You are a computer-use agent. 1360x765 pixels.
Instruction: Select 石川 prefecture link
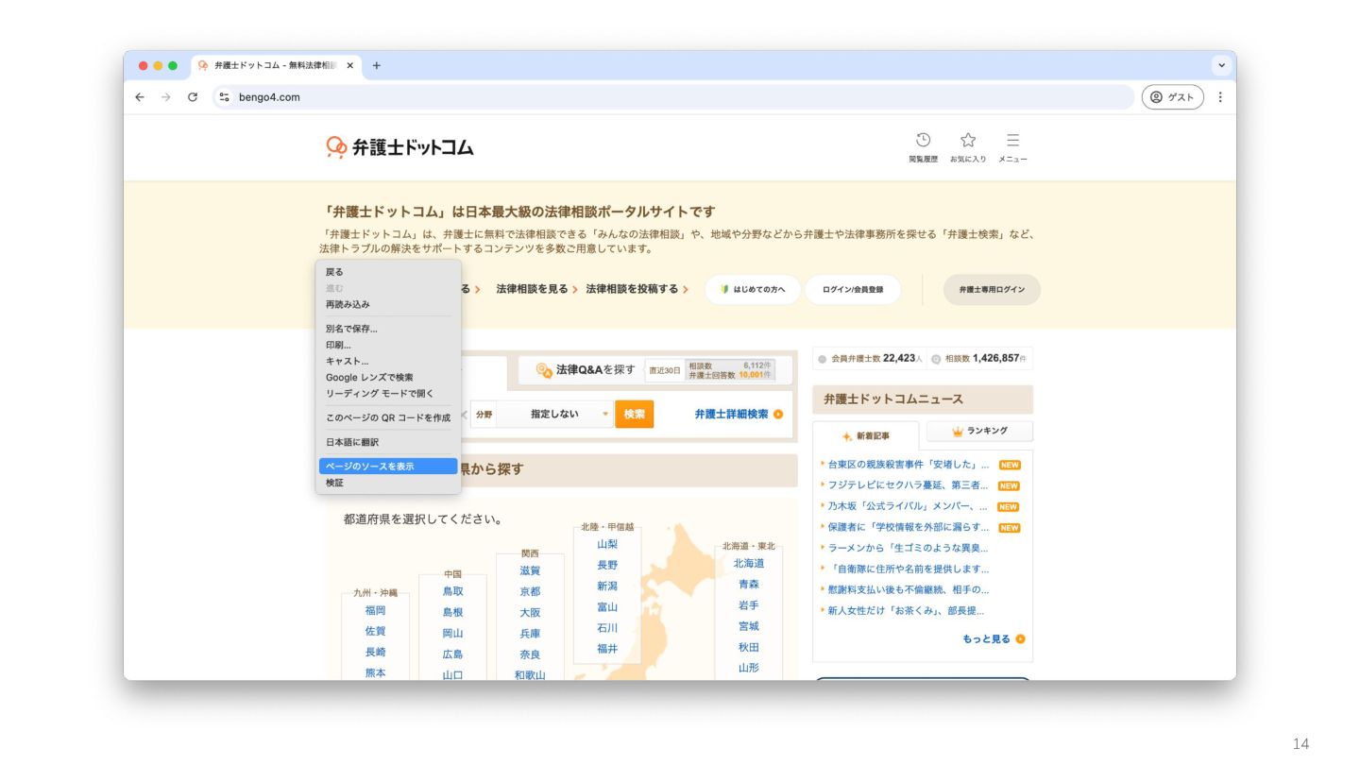607,628
